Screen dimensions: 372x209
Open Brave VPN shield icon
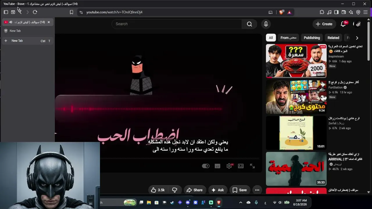coord(358,12)
